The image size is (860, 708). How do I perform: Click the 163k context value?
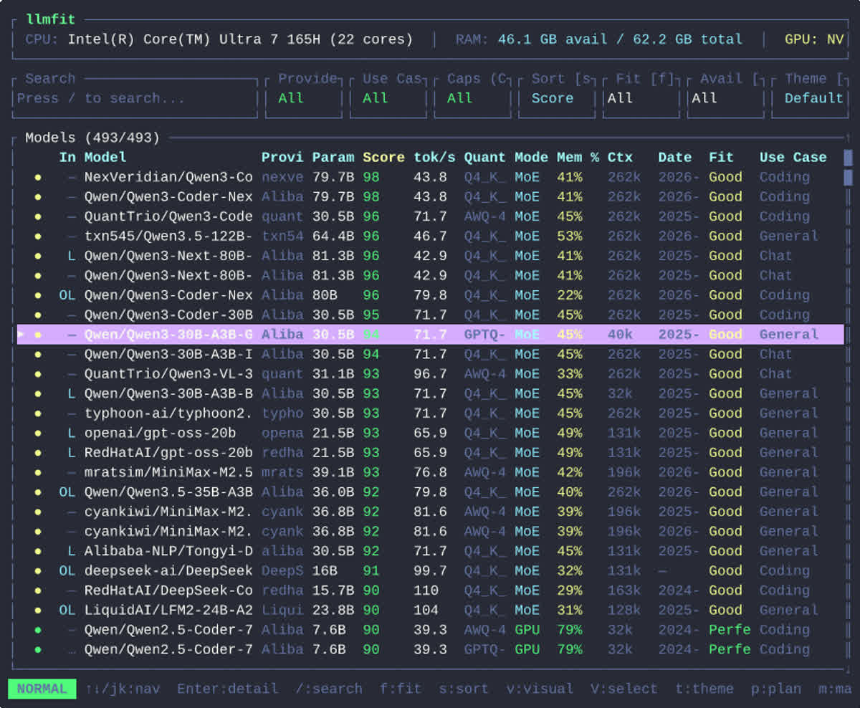coord(624,590)
